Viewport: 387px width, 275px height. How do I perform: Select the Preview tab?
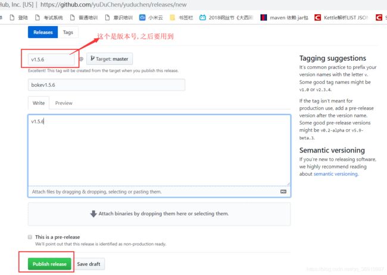tap(64, 103)
